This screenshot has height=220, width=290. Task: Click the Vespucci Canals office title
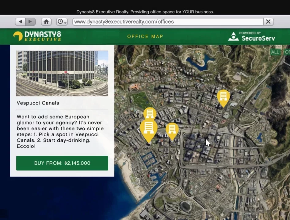(38, 103)
